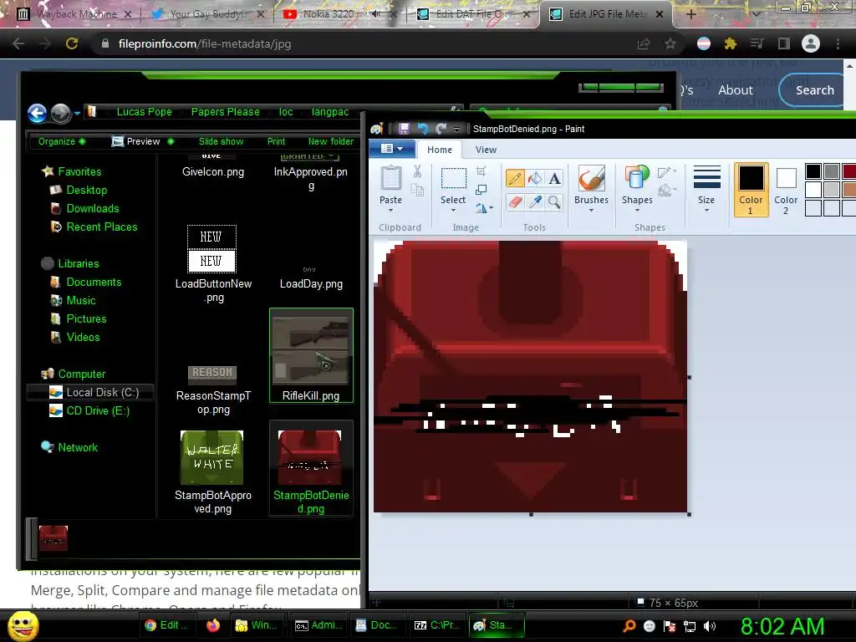Bookmark this page with the star icon
Screen dimensions: 856x642
pos(670,43)
